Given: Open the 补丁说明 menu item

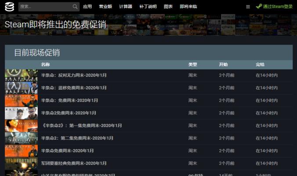Looking at the screenshot, I should pyautogui.click(x=148, y=7).
